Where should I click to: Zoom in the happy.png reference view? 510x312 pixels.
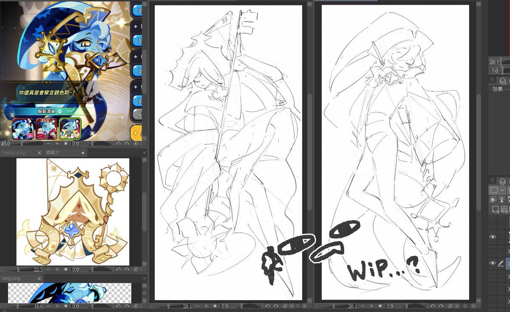click(x=57, y=269)
